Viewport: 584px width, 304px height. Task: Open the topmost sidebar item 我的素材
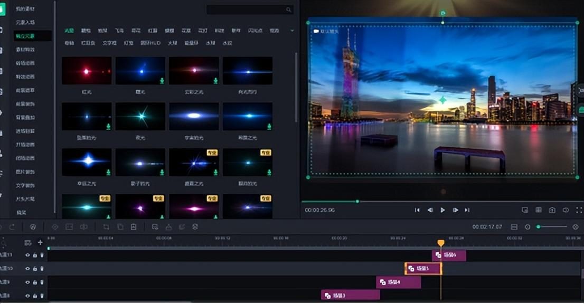tap(25, 8)
